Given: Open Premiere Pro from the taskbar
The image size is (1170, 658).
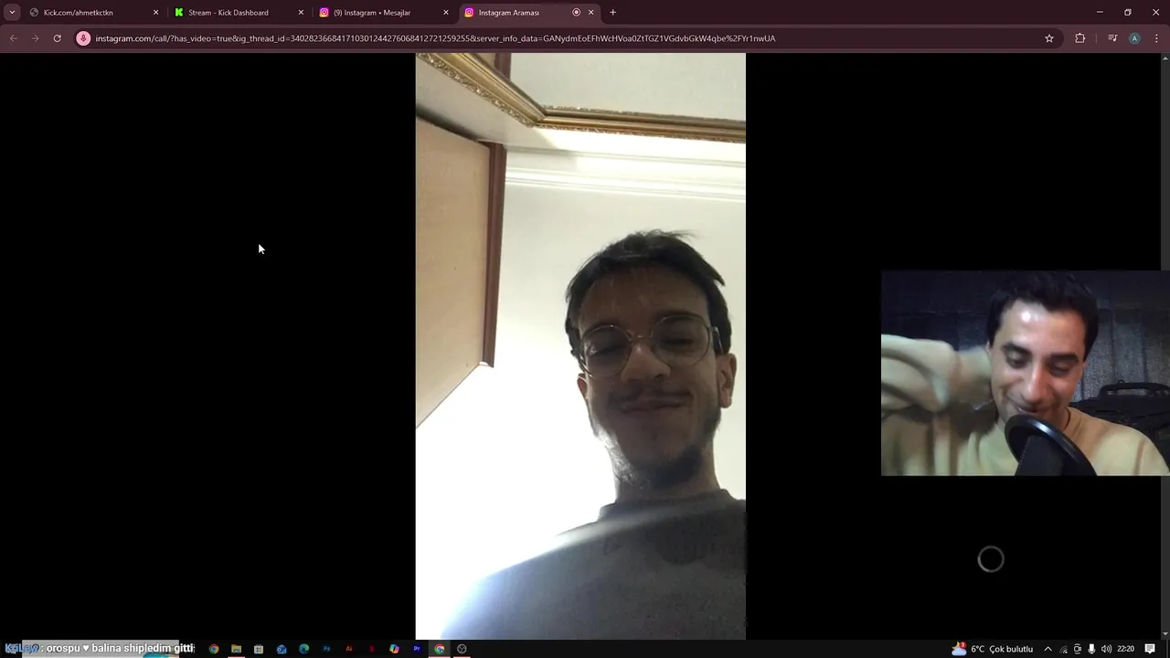Looking at the screenshot, I should coord(417,649).
